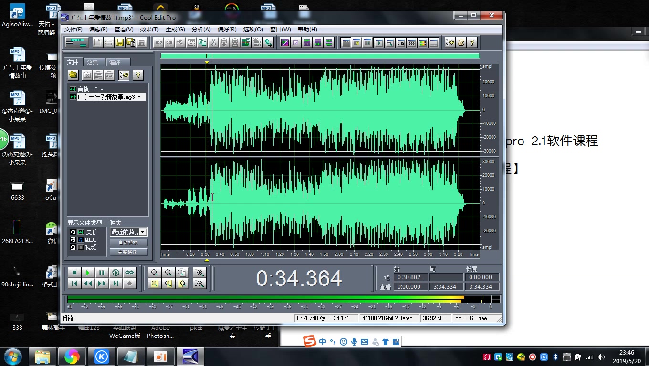Copy selection using toolbar copy icon

point(202,42)
